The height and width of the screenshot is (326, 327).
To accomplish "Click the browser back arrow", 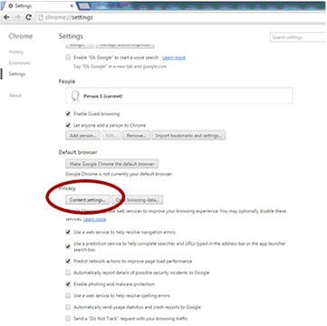I will (6, 17).
